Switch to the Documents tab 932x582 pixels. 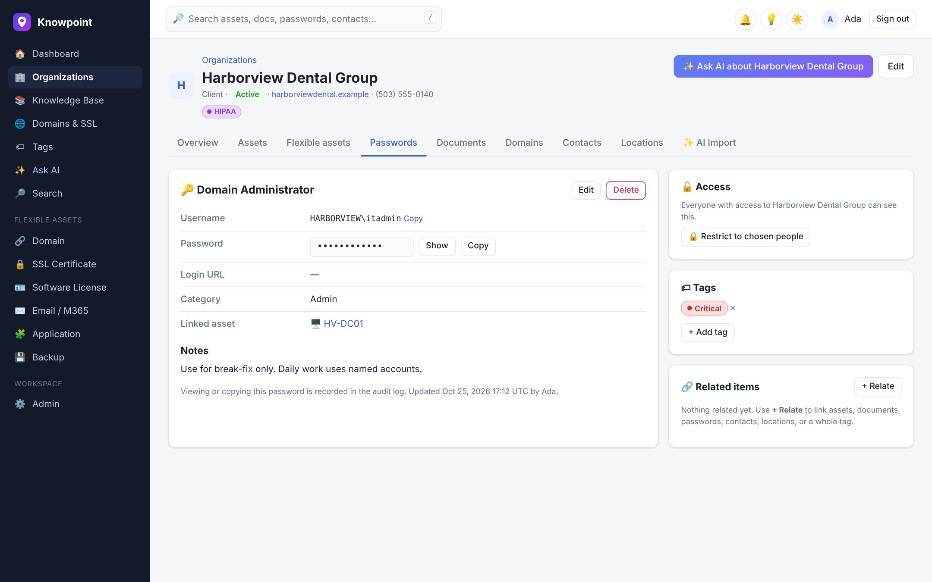click(x=461, y=143)
